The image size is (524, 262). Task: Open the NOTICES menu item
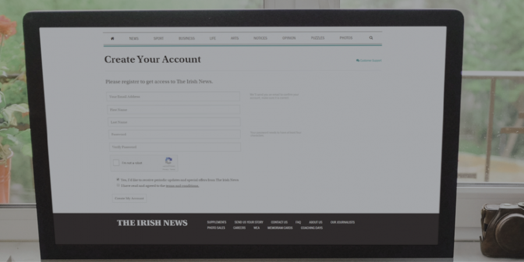click(x=260, y=38)
